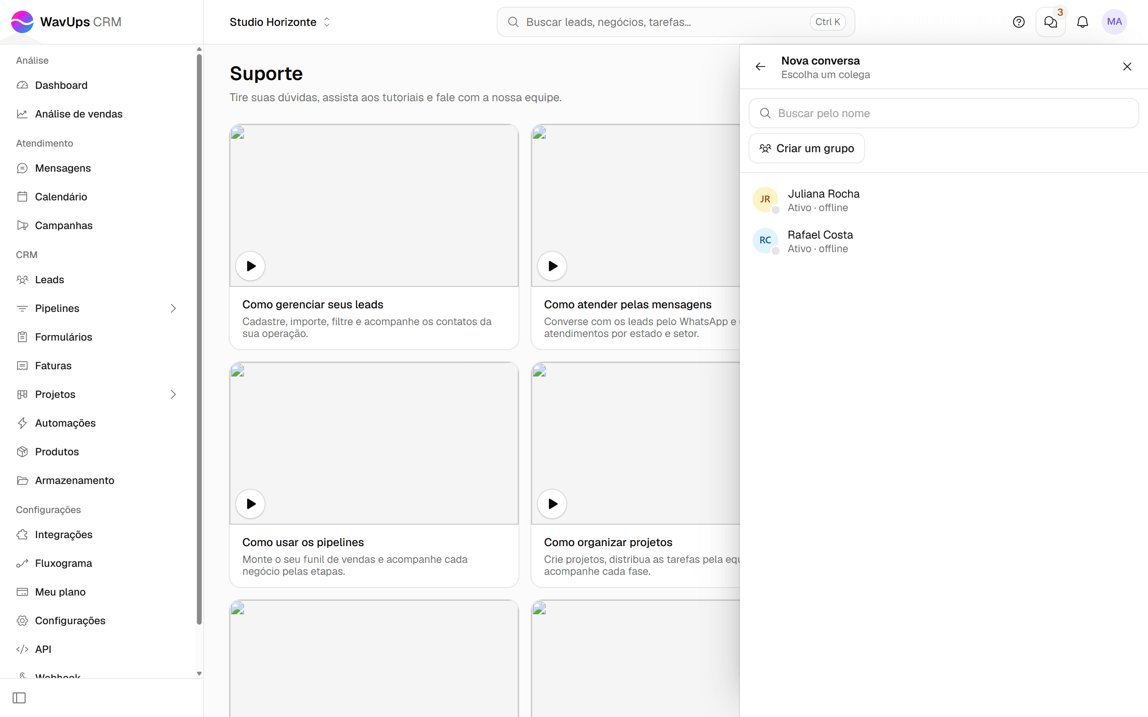Open the Faturas page
This screenshot has height=717, width=1148.
[x=98, y=366]
